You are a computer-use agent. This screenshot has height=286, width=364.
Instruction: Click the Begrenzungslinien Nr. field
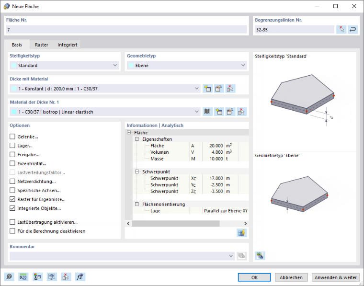point(295,30)
